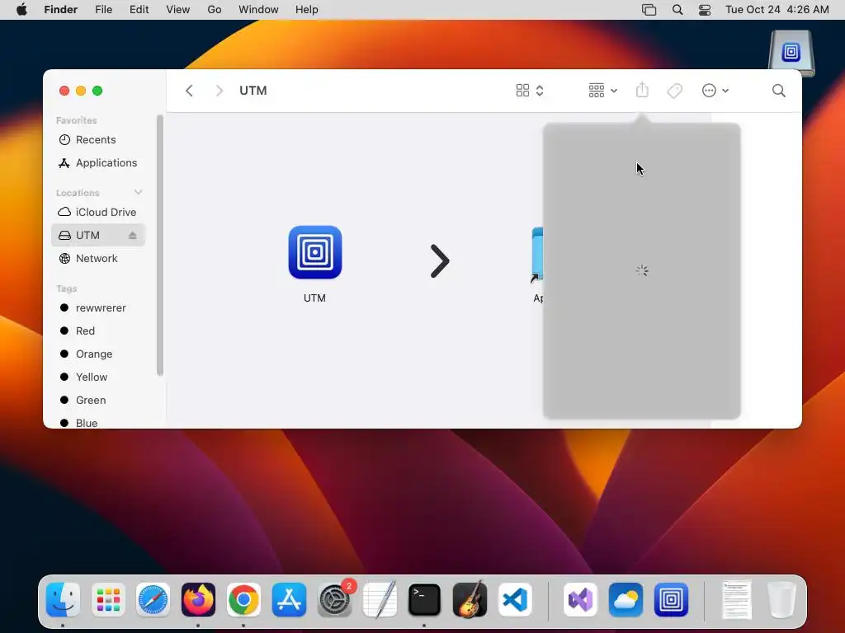Viewport: 845px width, 633px height.
Task: Select Recents in the sidebar
Action: [98, 140]
